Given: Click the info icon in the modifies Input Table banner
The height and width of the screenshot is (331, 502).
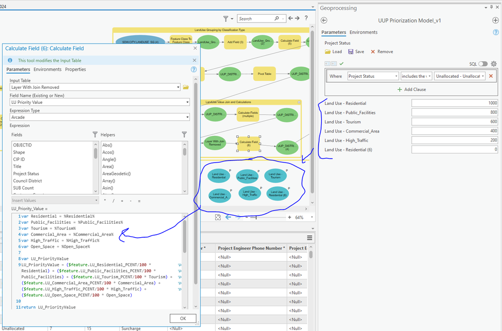Looking at the screenshot, I should pyautogui.click(x=10, y=60).
